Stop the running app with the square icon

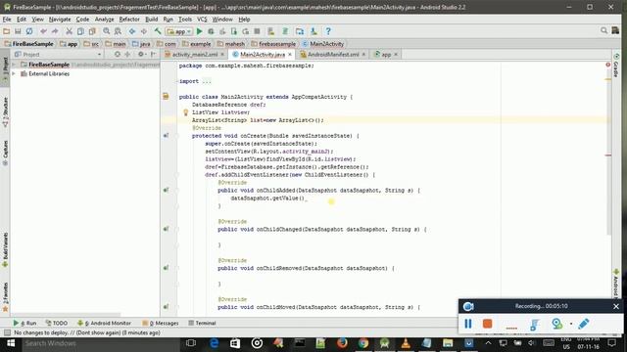point(257,31)
